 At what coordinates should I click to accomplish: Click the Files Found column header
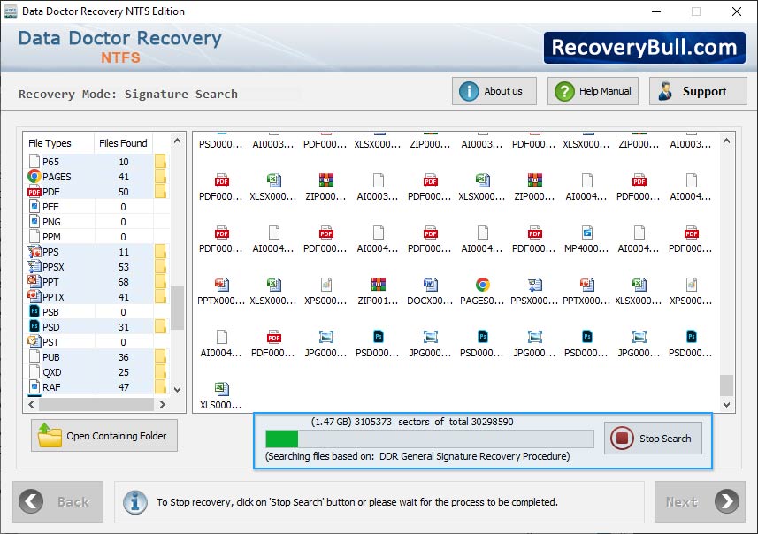123,143
